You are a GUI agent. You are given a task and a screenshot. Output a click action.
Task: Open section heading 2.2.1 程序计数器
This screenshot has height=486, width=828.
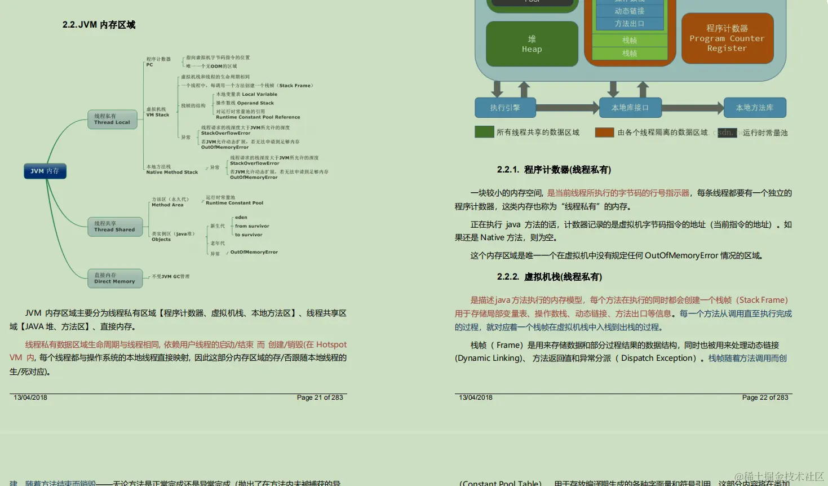click(555, 169)
